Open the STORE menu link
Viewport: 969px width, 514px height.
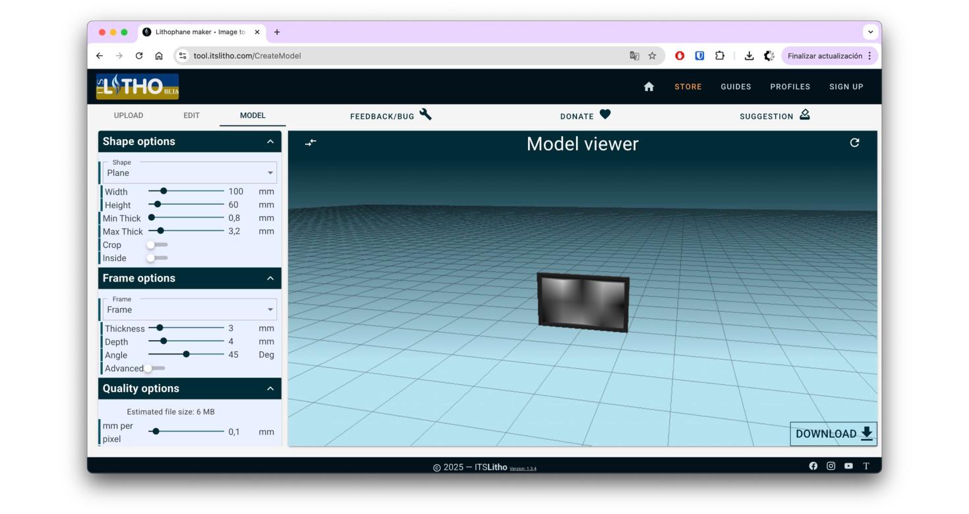coord(688,86)
